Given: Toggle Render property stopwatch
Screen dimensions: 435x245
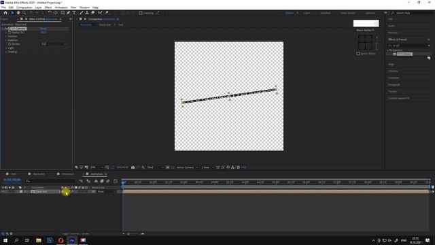Looking at the screenshot, I should 10,44.
